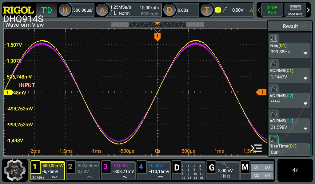Select math channel M1
Viewport: 315px width, 184px height.
[x=256, y=168]
